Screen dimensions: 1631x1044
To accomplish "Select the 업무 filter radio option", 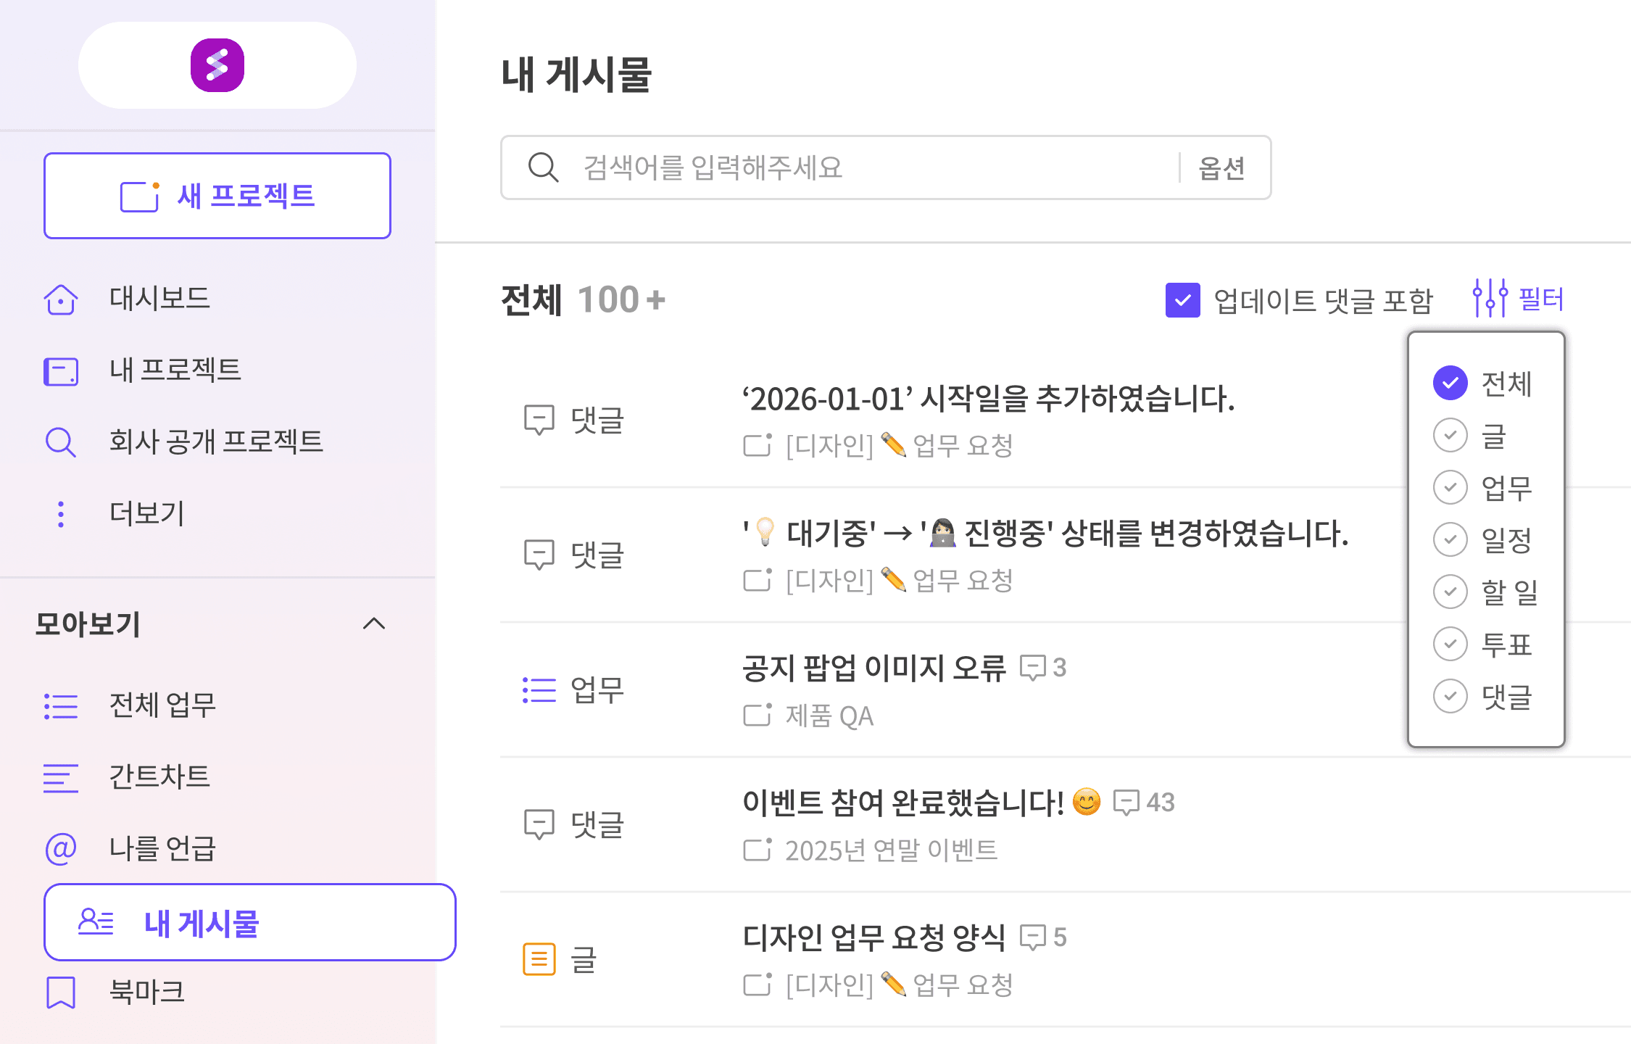I will click(1451, 488).
